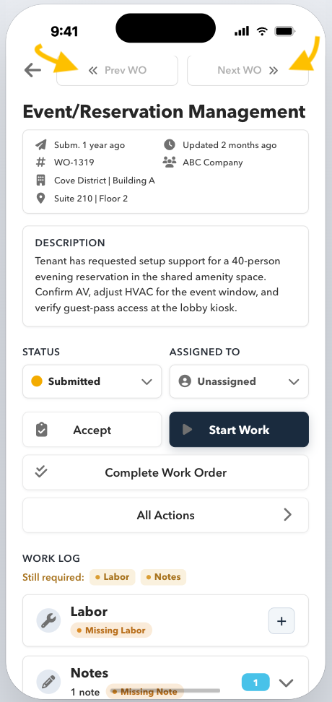Image resolution: width=332 pixels, height=702 pixels.
Task: Add labor with the plus button
Action: point(281,621)
